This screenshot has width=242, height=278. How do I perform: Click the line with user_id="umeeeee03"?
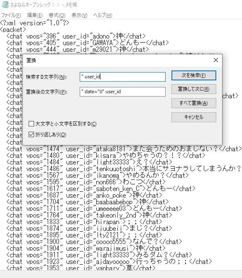(x=94, y=208)
